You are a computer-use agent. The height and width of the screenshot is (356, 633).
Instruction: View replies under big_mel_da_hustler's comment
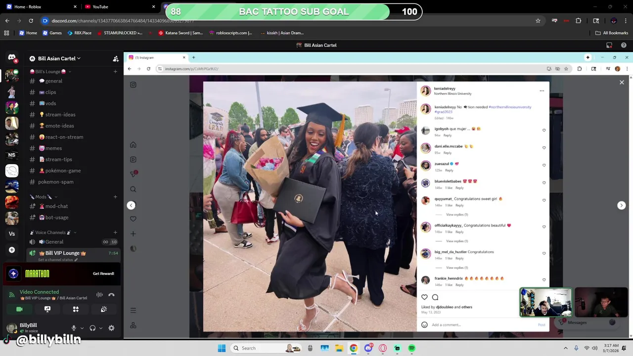pyautogui.click(x=457, y=267)
